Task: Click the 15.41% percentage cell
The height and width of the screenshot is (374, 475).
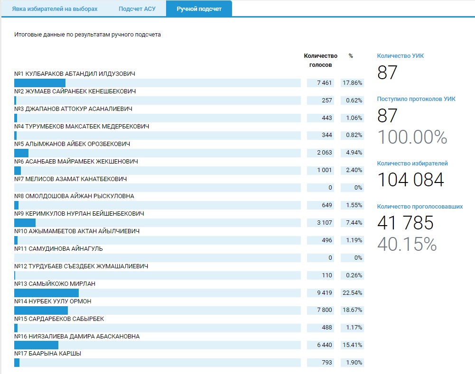Action: click(352, 346)
